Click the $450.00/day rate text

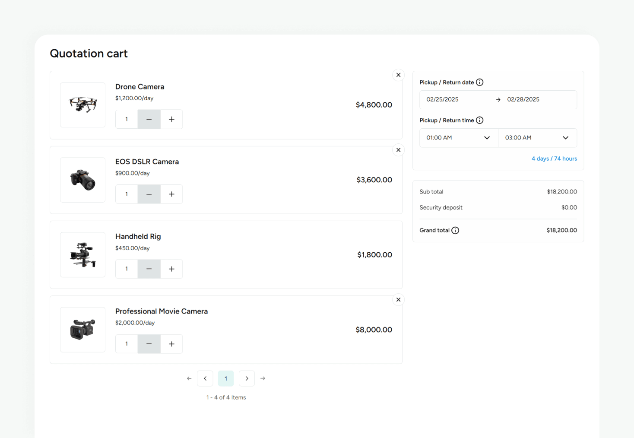(x=132, y=248)
